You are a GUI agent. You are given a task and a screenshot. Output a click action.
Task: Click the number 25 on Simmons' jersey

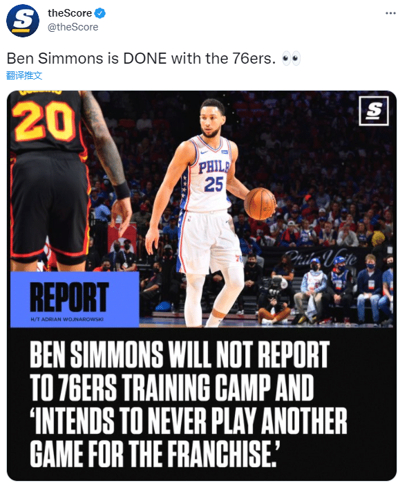pos(214,184)
